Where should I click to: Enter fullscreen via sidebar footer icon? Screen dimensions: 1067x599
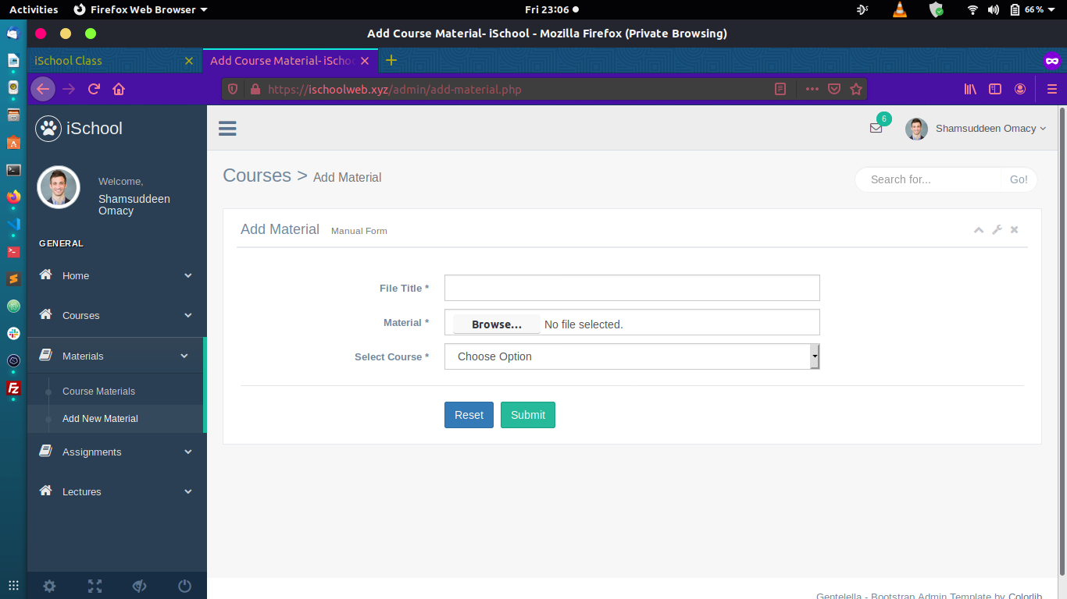[x=95, y=587]
